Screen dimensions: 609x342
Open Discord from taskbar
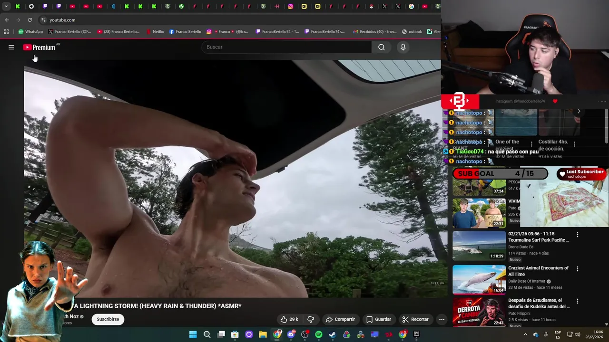[291, 334]
